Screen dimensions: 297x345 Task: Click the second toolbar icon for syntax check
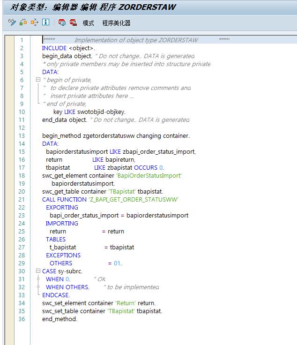click(x=23, y=22)
